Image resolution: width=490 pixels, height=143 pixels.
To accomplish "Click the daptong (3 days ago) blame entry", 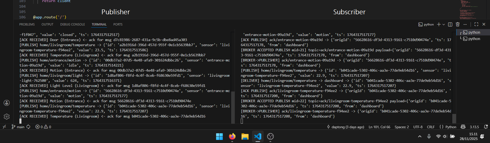I will (x=345, y=127).
